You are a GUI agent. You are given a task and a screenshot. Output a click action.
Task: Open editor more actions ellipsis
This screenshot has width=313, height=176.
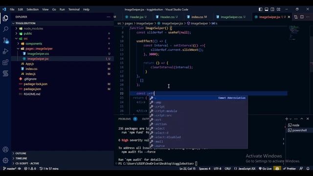click(308, 17)
